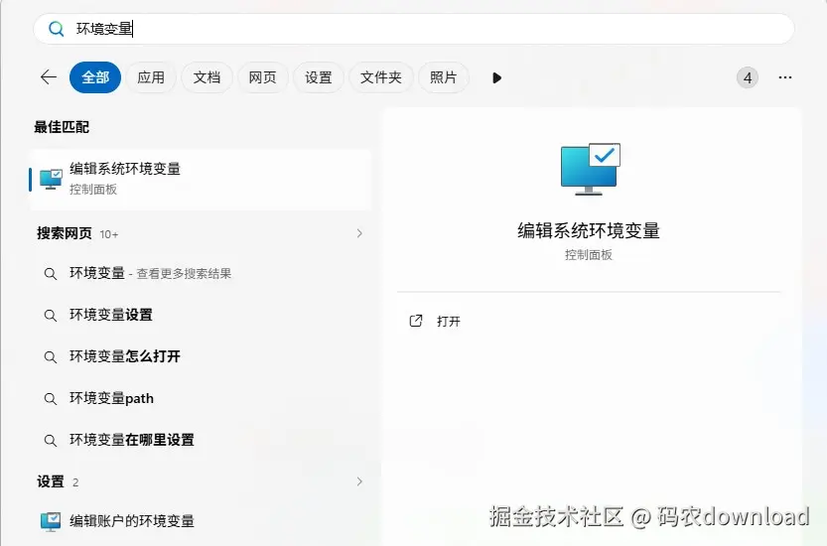Click the 最佳匹配 heading
The image size is (827, 546).
[62, 127]
